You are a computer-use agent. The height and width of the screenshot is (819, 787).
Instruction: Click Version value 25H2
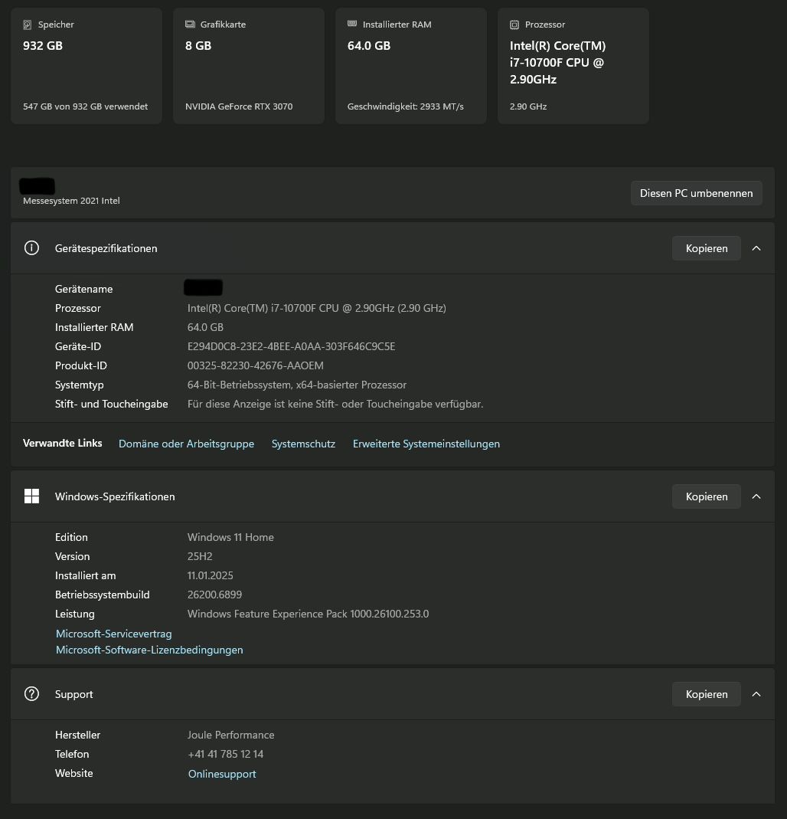point(200,556)
